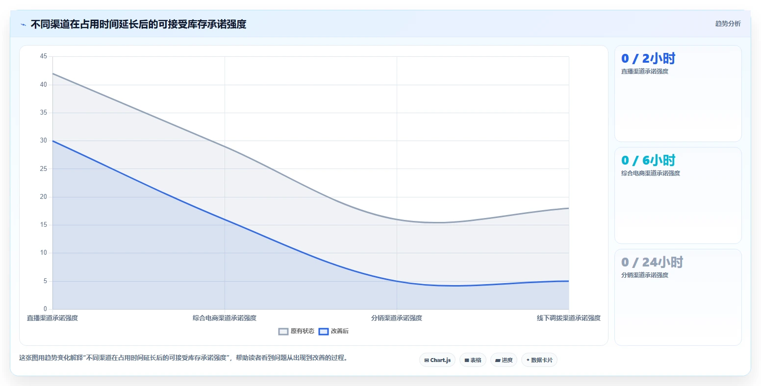Select the 进度 tag
The height and width of the screenshot is (386, 761).
coord(504,360)
